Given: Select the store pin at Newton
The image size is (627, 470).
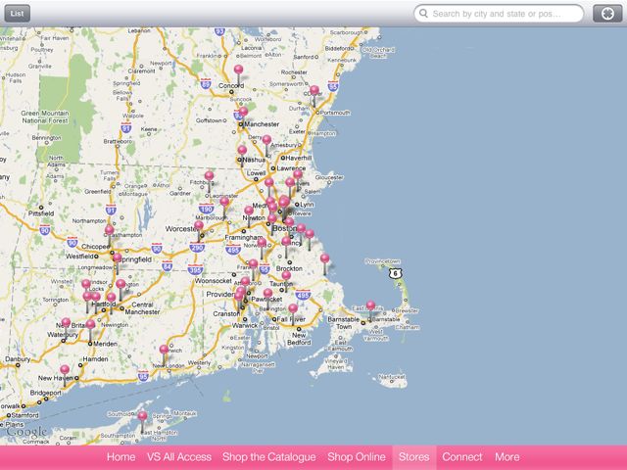Looking at the screenshot, I should [249, 211].
